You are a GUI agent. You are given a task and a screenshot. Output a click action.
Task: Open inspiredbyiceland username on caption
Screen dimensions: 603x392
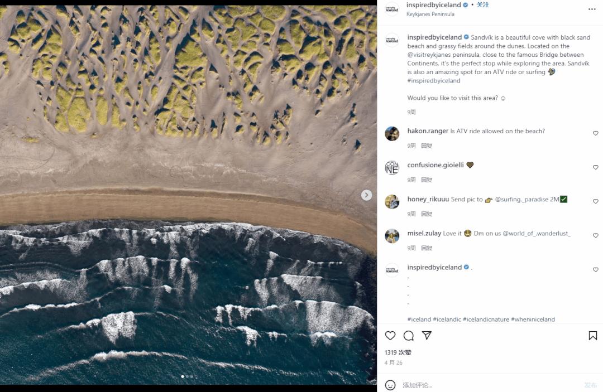tap(434, 37)
